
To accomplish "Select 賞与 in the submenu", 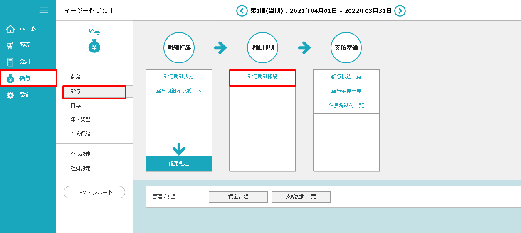I will (x=76, y=105).
